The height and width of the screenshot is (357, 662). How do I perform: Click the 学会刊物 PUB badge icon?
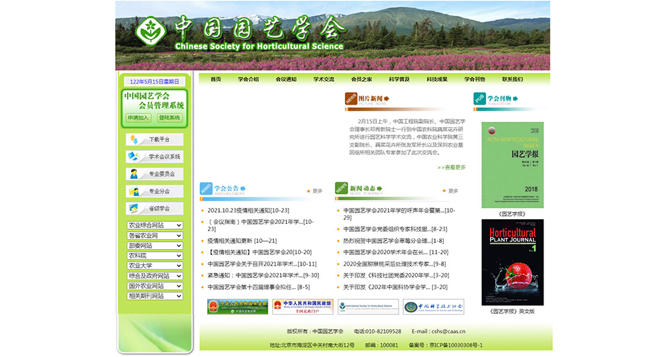click(479, 99)
